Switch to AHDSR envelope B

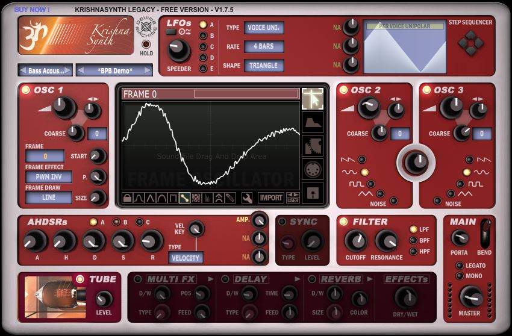click(x=116, y=222)
